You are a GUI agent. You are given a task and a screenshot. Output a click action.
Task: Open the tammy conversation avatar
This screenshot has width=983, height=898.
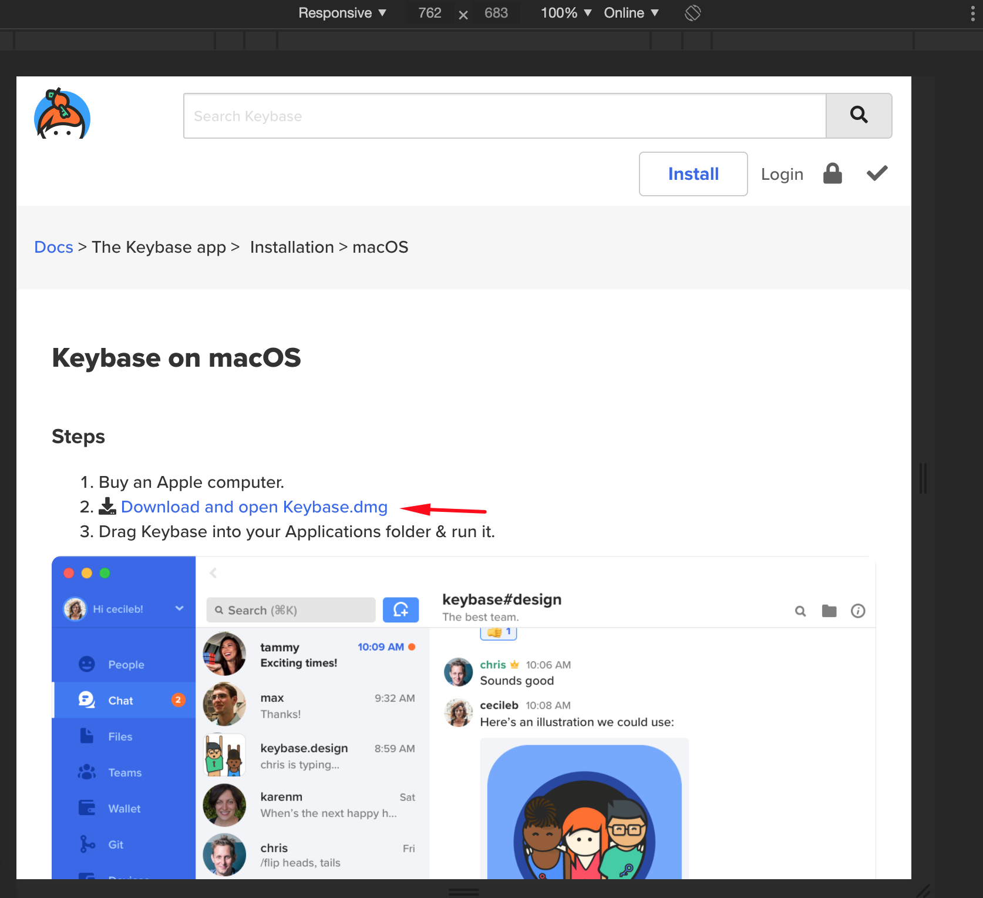[x=224, y=654]
